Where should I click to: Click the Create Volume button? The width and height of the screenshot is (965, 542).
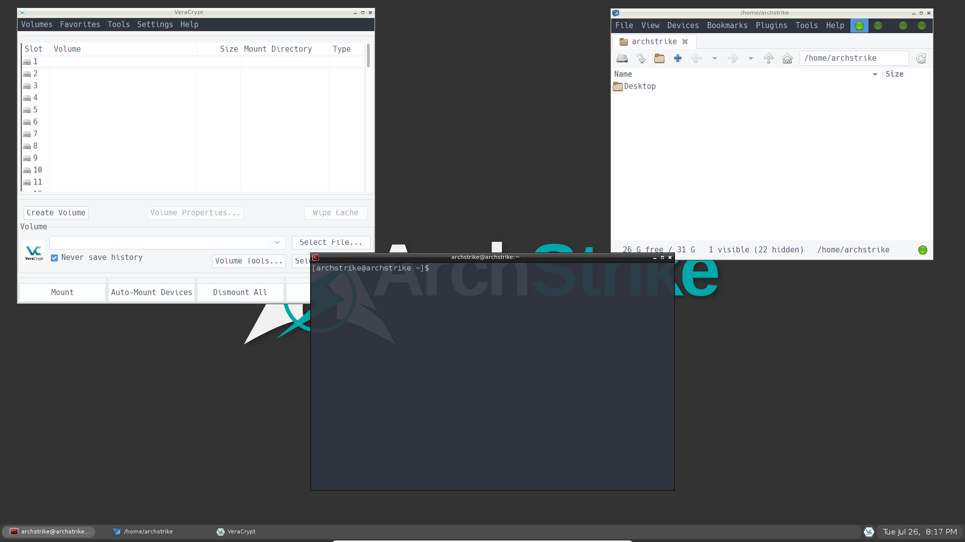(x=56, y=212)
